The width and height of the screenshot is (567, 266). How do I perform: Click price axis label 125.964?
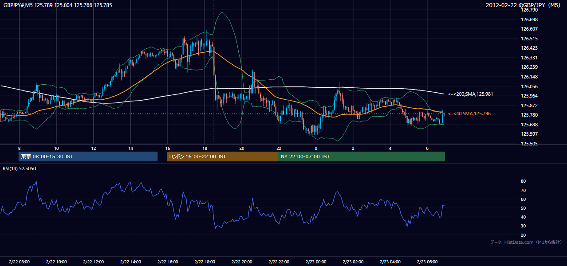tap(529, 96)
